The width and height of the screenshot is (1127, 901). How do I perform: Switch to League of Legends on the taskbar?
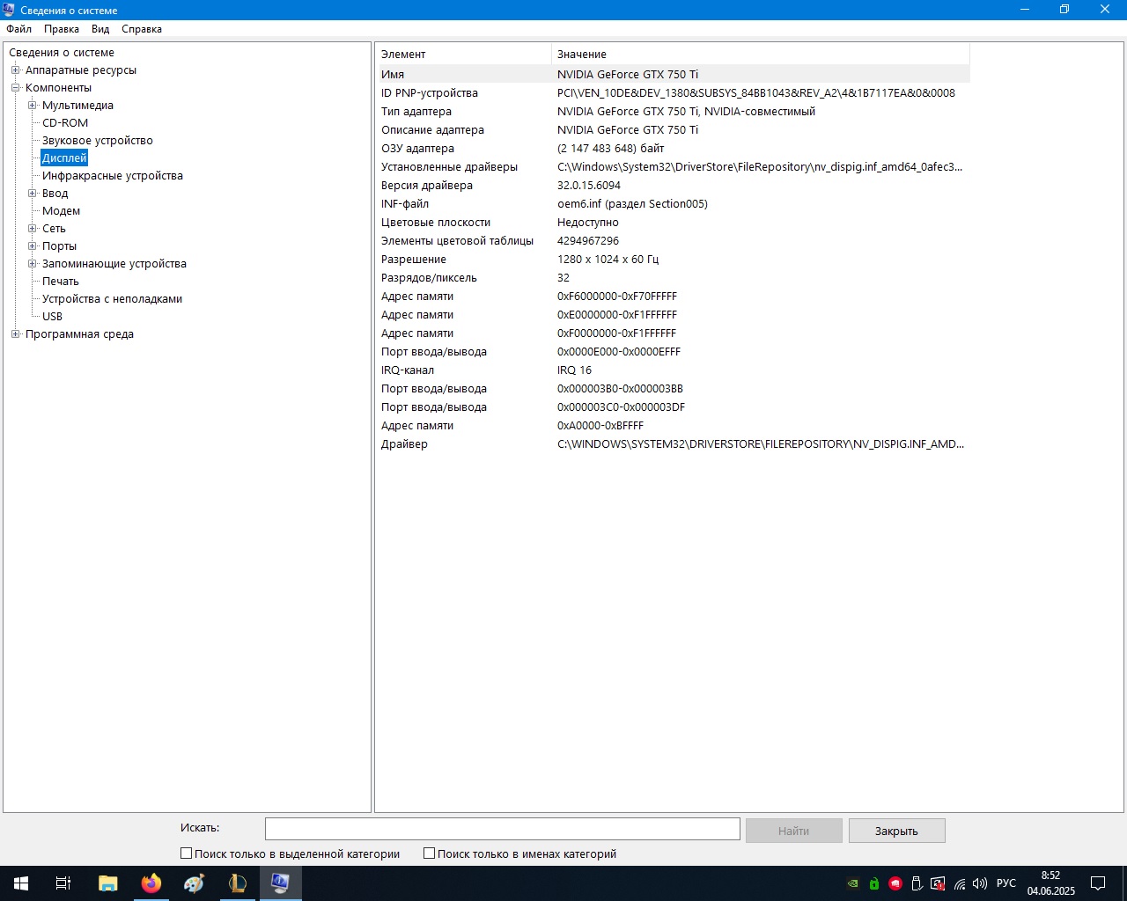pos(238,883)
